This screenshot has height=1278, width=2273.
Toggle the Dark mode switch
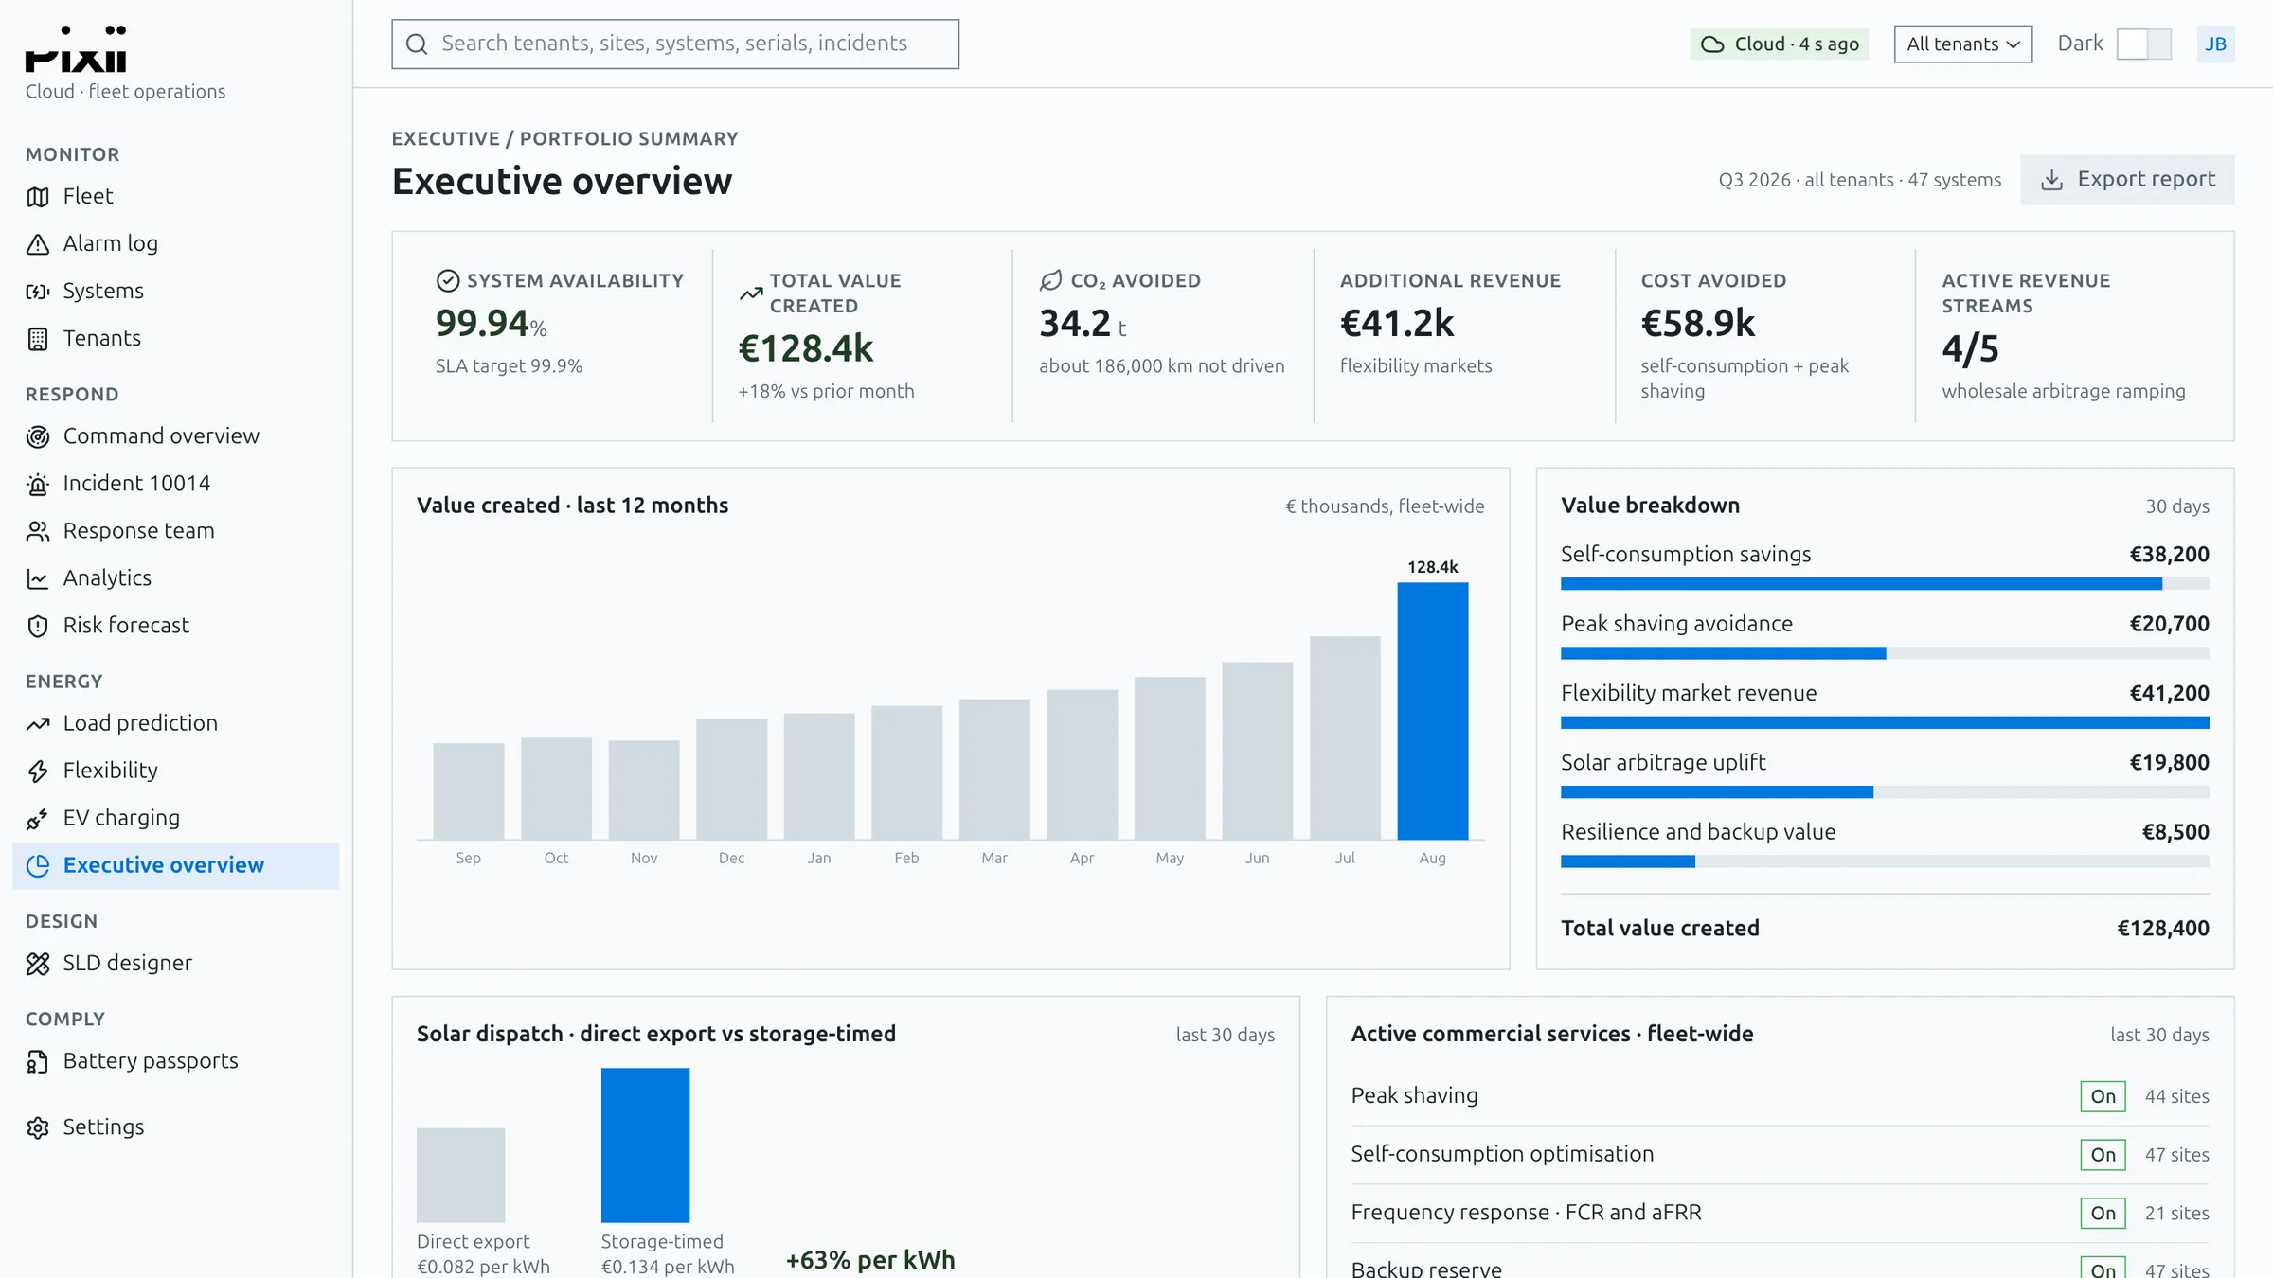(2143, 44)
